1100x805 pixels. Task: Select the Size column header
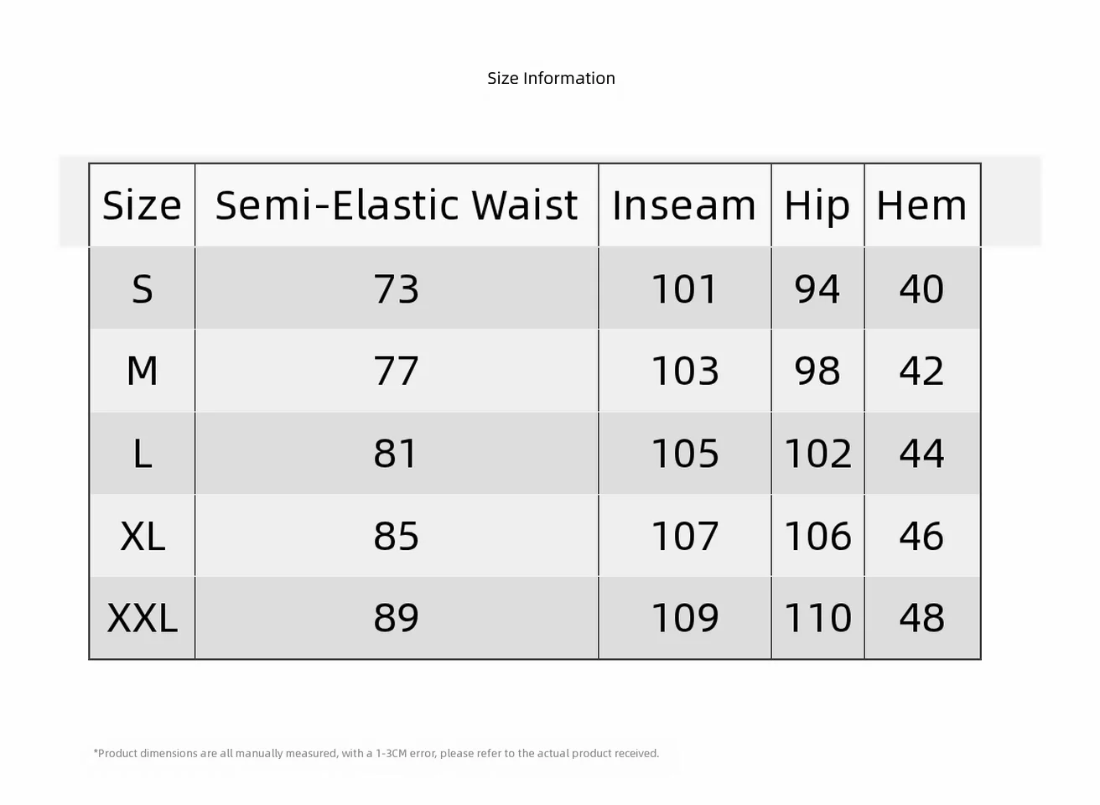click(142, 205)
